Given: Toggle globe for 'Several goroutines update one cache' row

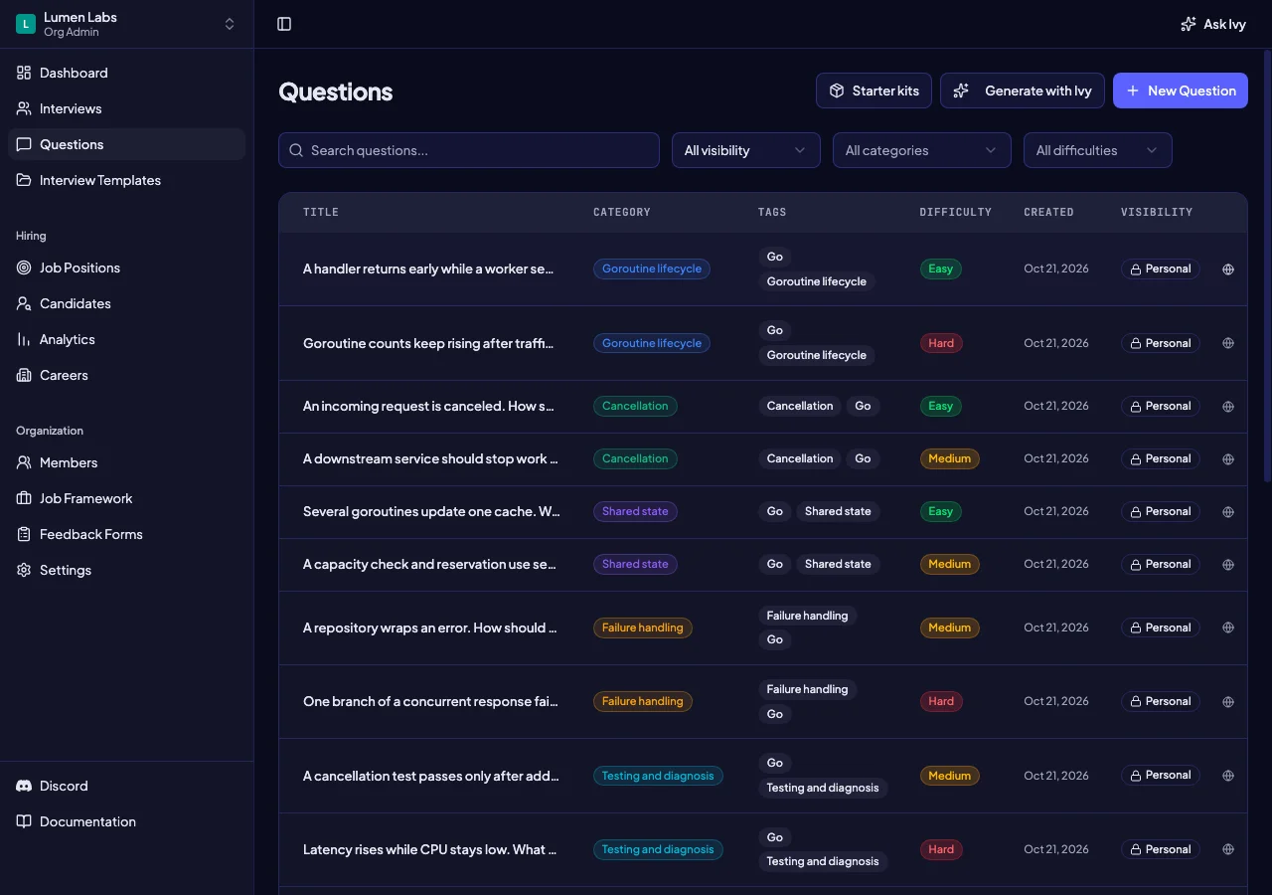Looking at the screenshot, I should 1228,512.
